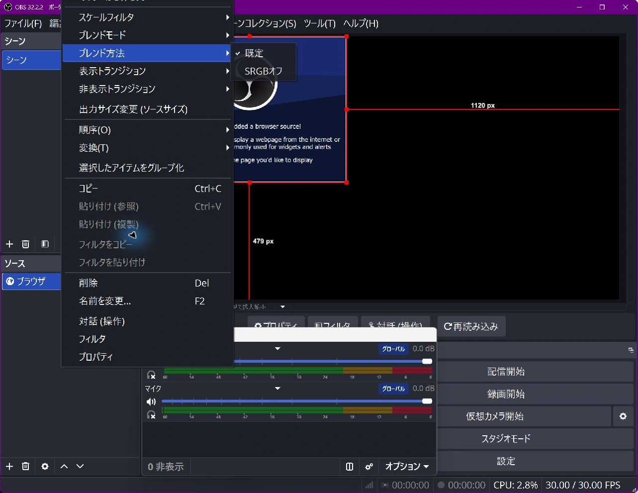Select checked 既定 blend method option

tap(264, 53)
